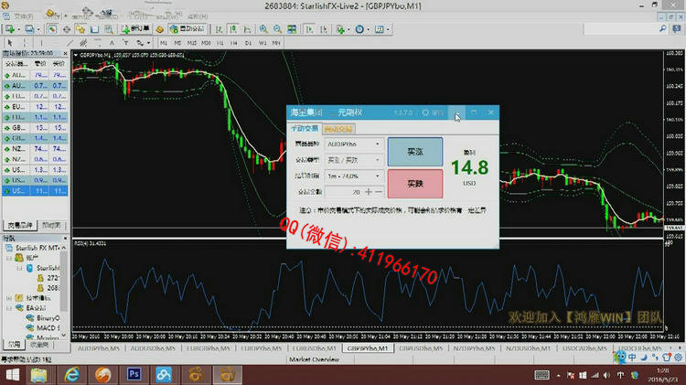Open the expiry dropdown showing 1m
686x385 pixels.
(x=354, y=176)
